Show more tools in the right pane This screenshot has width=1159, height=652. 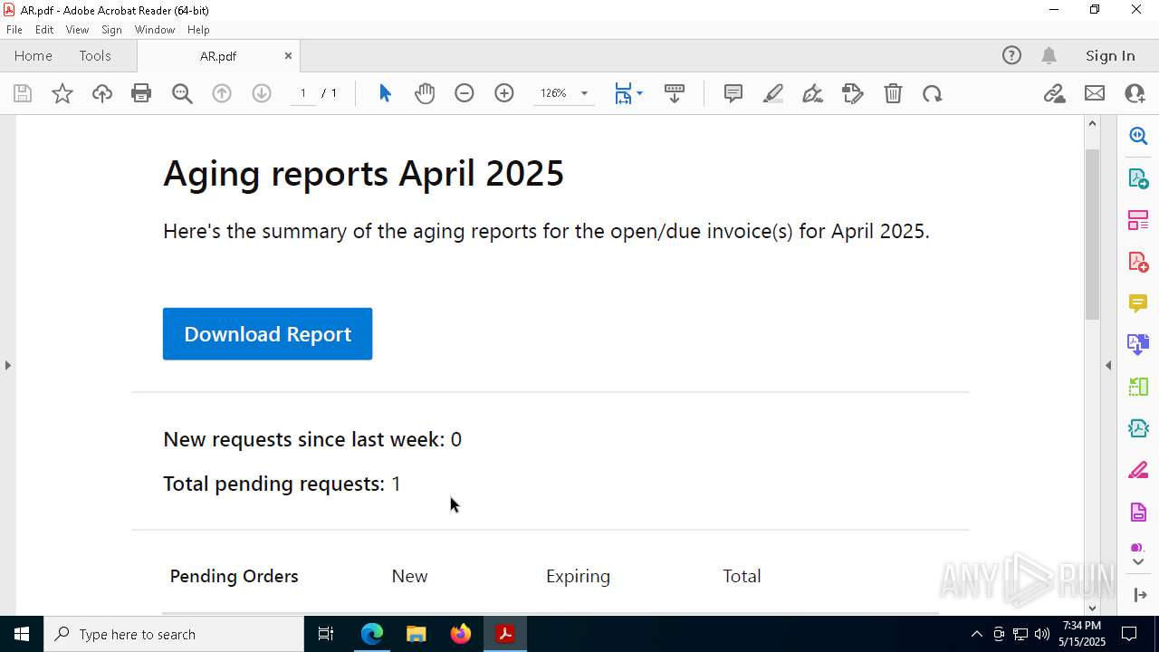[x=1138, y=562]
